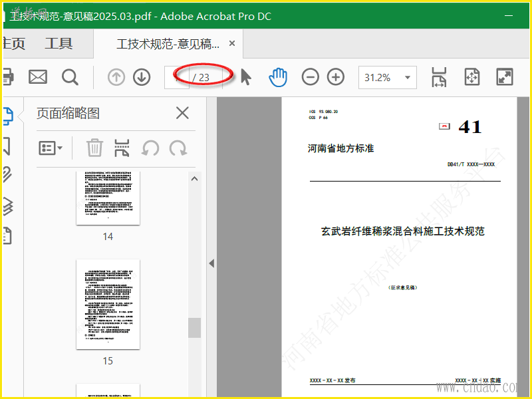Zoom in with plus button
This screenshot has width=532, height=399.
pos(336,77)
